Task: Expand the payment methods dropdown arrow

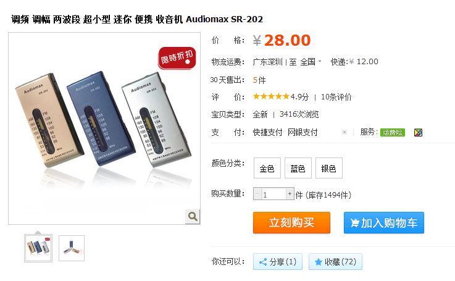Action: click(x=344, y=132)
